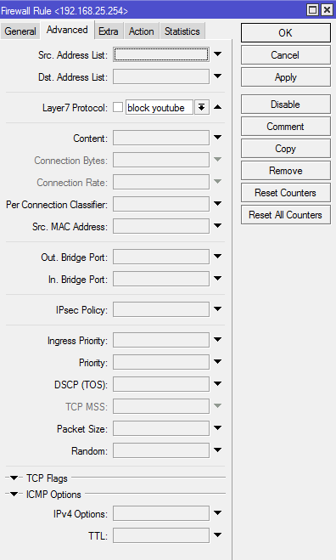Close the Firewall Rule window

pyautogui.click(x=327, y=10)
